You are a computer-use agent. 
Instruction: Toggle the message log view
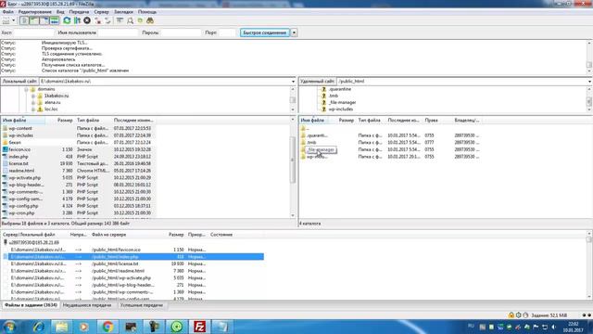point(24,20)
